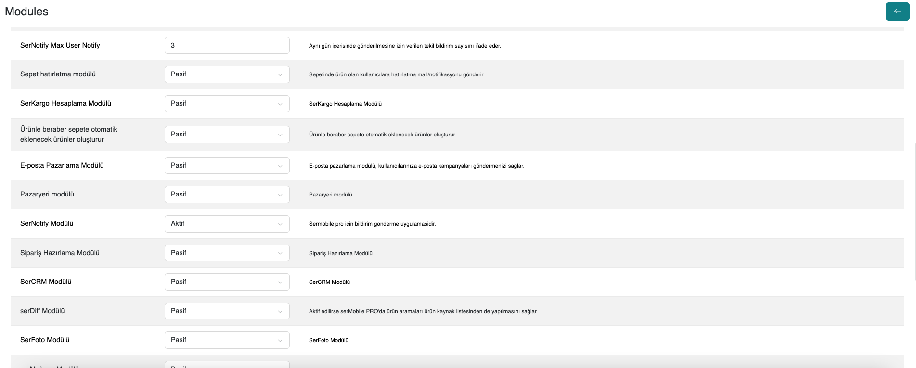Expand the otomatik eklenecek ürünler dropdown
This screenshot has height=368, width=916.
227,135
